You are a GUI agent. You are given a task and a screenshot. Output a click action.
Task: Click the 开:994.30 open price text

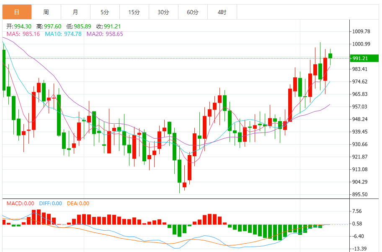pos(19,26)
